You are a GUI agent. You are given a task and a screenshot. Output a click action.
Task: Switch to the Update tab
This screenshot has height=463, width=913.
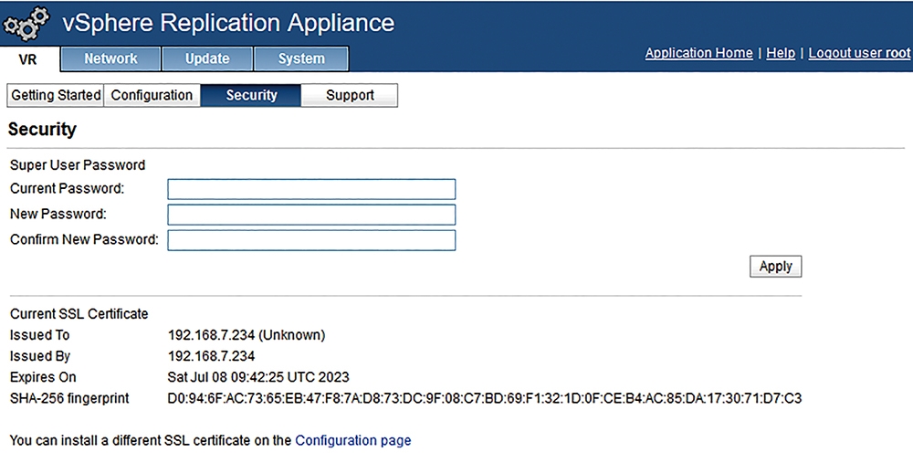207,58
